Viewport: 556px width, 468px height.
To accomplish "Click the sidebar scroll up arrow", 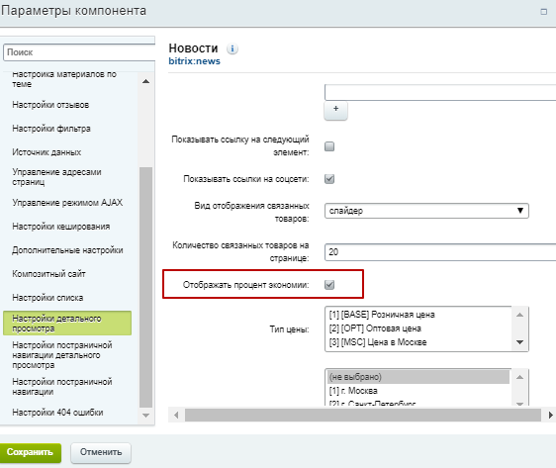I will point(145,81).
